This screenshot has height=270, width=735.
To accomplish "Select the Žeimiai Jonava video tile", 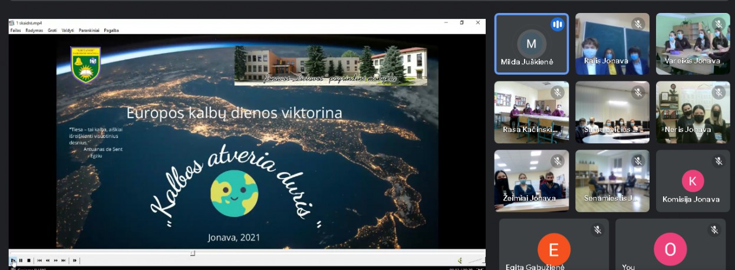I will click(532, 180).
